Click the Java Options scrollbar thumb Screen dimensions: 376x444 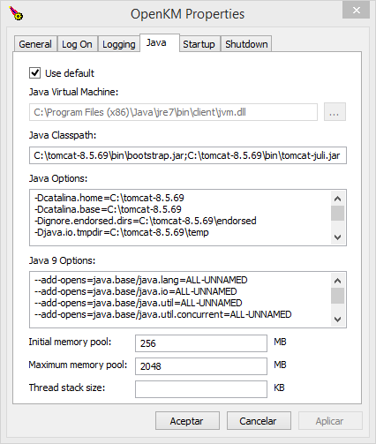click(337, 213)
